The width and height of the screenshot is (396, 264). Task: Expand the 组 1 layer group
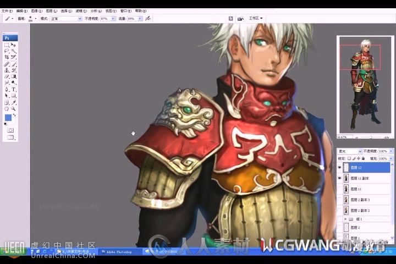345,219
